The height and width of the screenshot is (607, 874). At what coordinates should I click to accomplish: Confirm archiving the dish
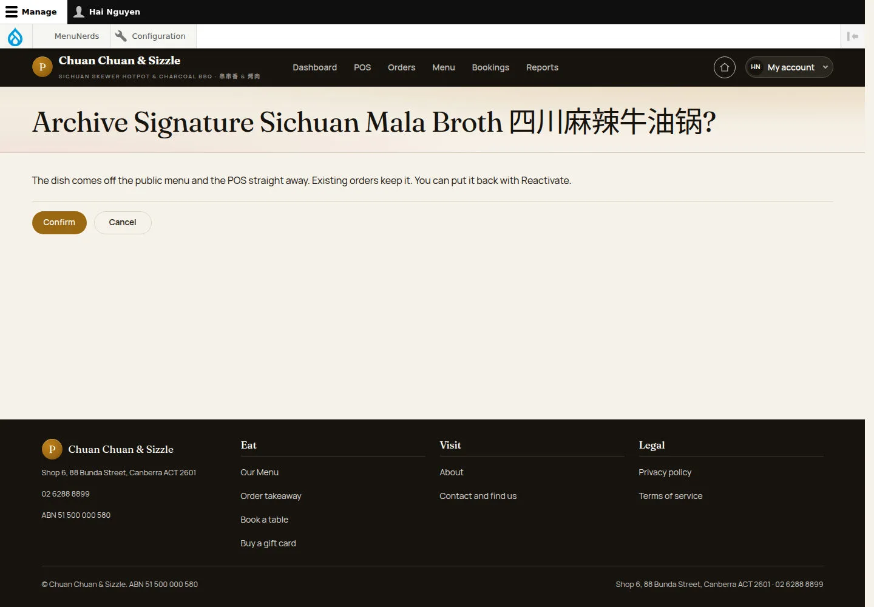[x=59, y=223]
